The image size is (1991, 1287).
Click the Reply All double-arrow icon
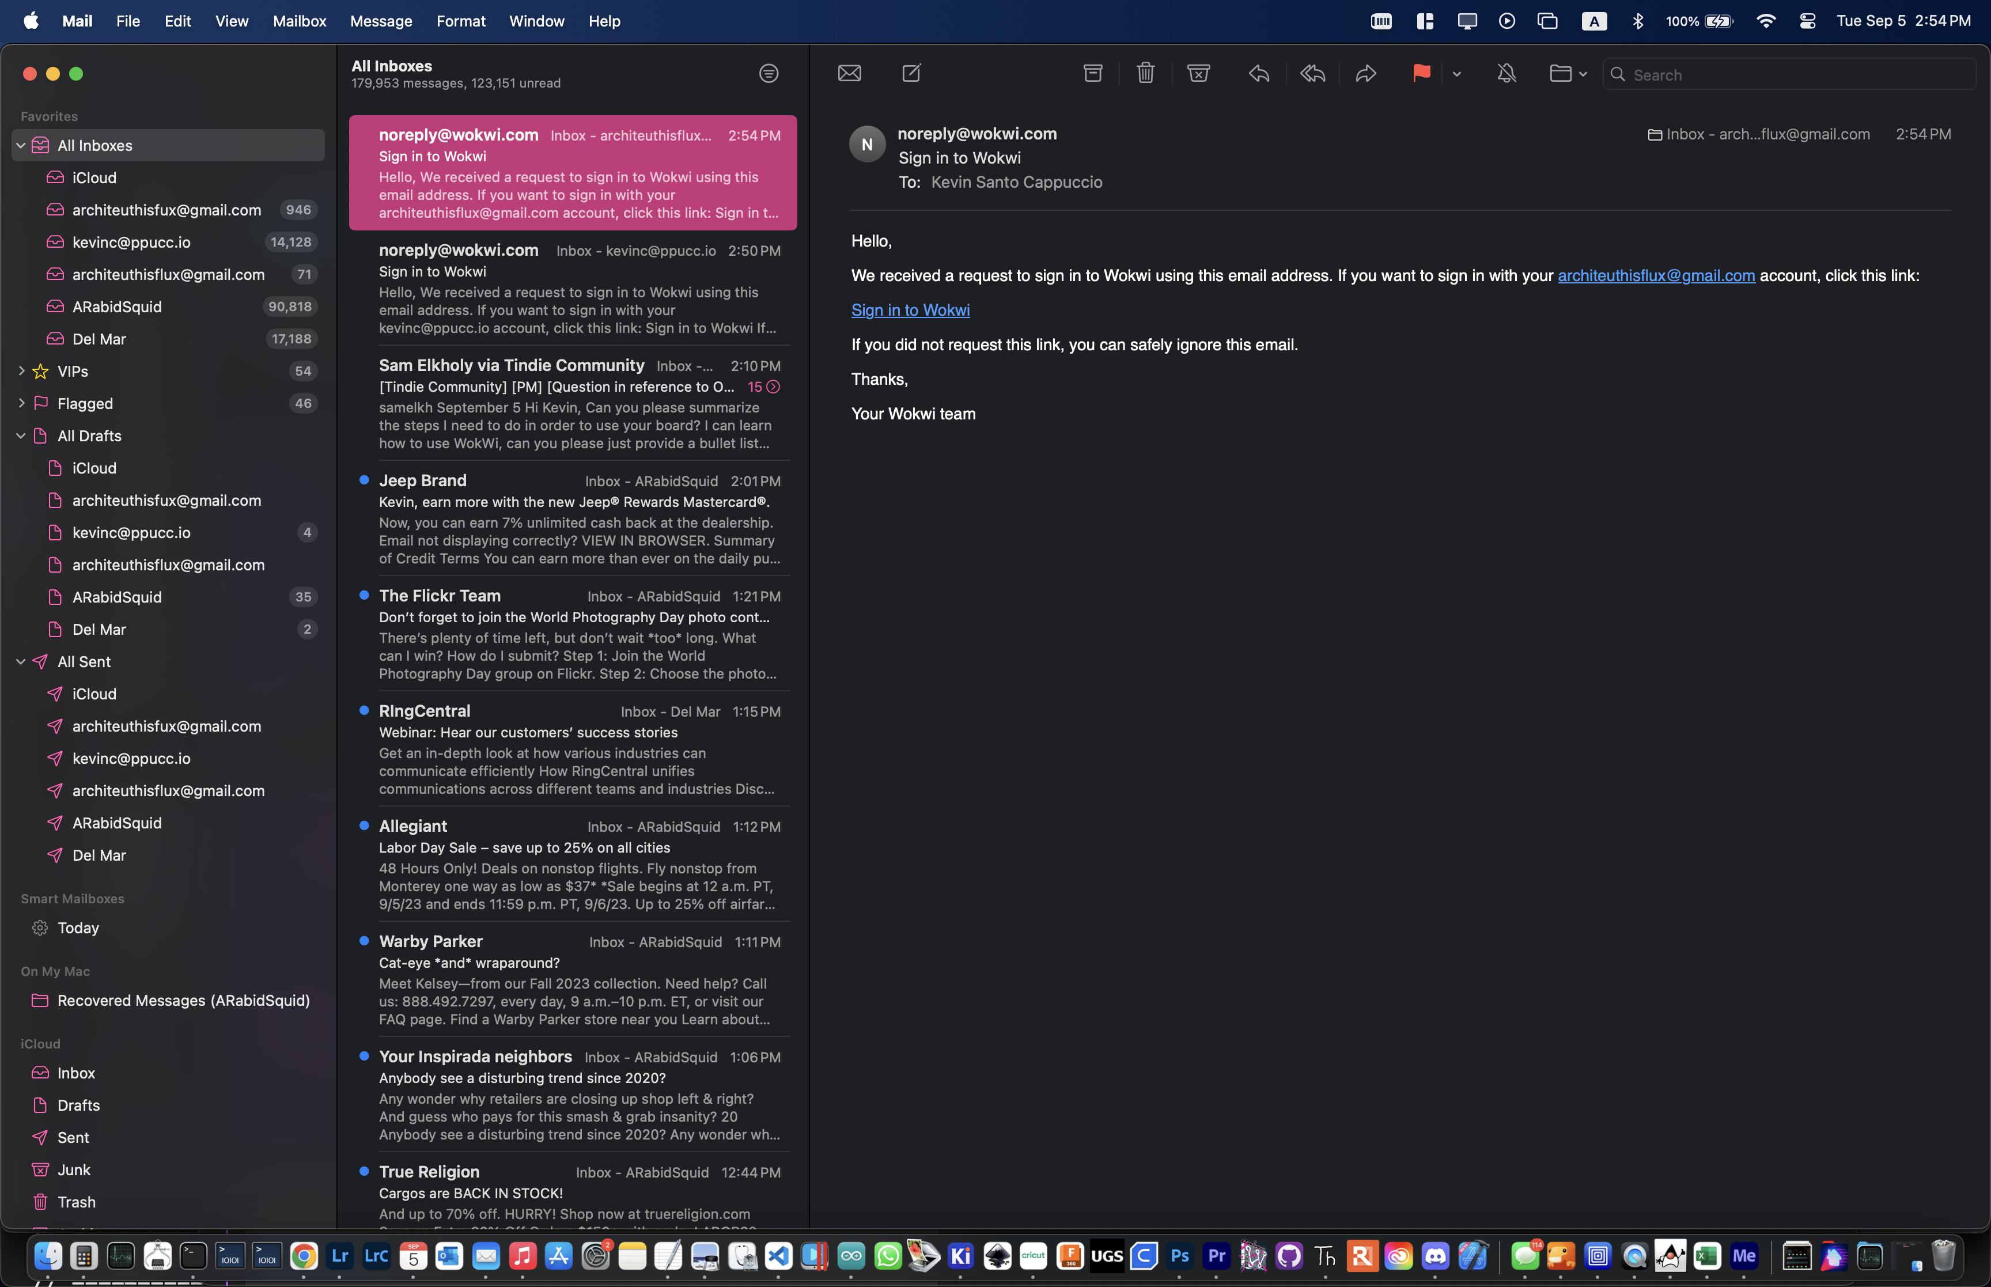[1312, 74]
